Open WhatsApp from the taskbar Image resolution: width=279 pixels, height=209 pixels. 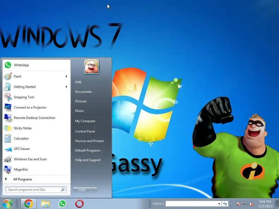[x=62, y=204]
